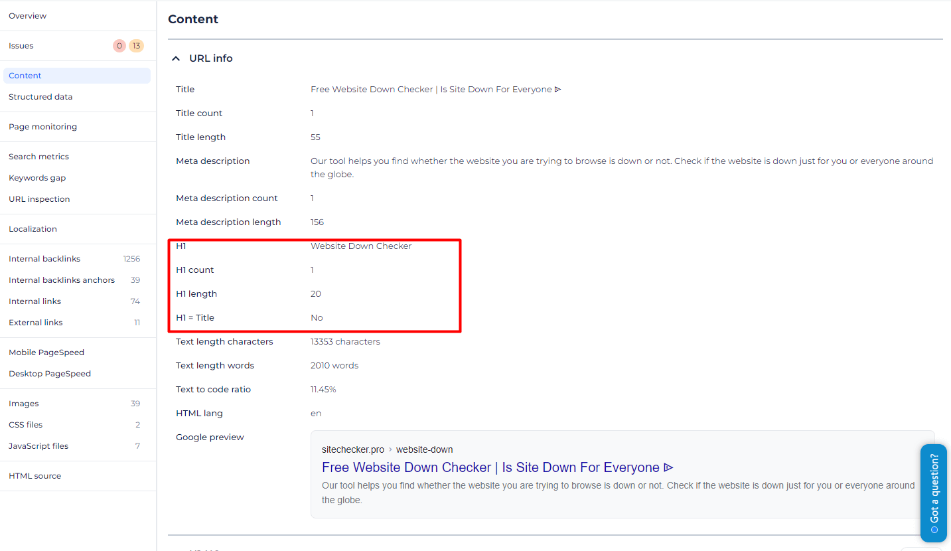Click the Meta description count label

[x=227, y=198]
